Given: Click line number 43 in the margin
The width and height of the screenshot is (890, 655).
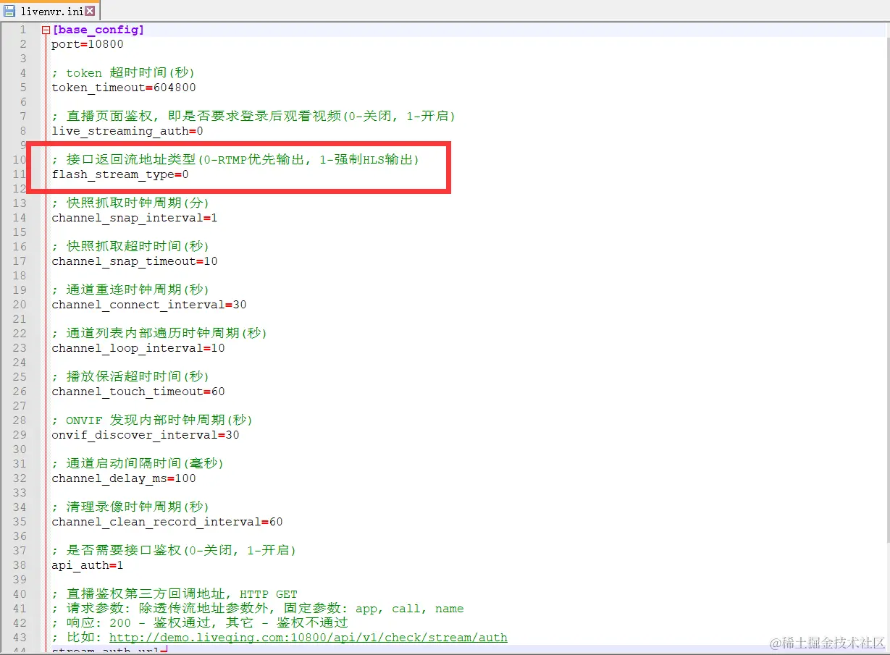Looking at the screenshot, I should coord(20,638).
